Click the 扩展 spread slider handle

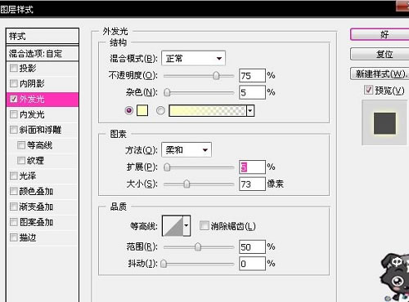(167, 167)
